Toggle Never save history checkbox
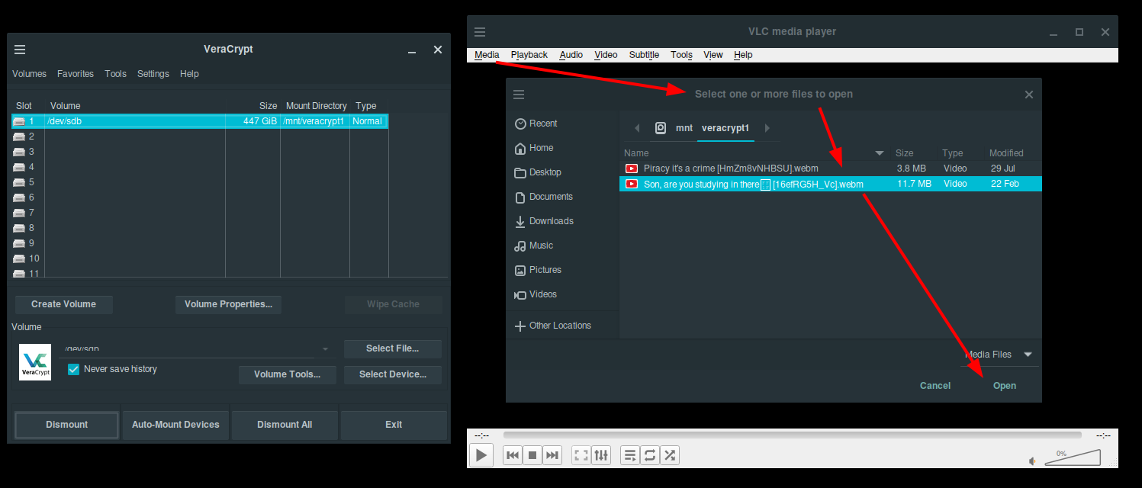The height and width of the screenshot is (488, 1142). point(74,369)
